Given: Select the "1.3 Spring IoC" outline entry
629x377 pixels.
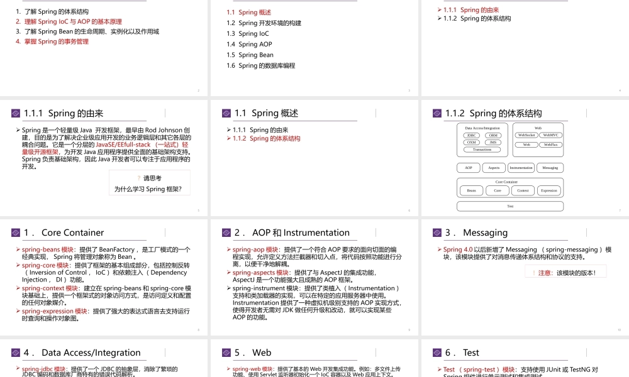Looking at the screenshot, I should pos(247,34).
